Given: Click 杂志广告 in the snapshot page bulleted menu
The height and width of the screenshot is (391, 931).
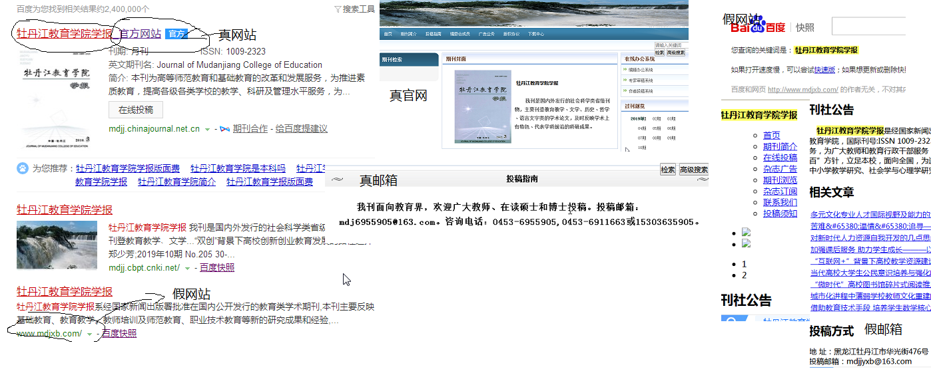Looking at the screenshot, I should point(780,170).
